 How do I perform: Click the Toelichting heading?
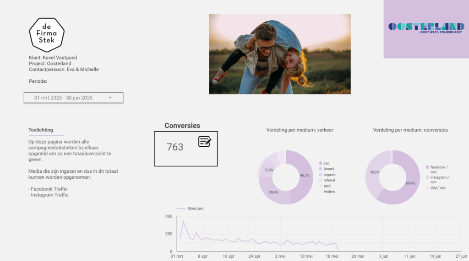[x=41, y=130]
